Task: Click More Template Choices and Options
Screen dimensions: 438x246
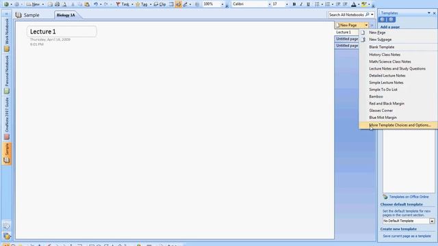Action: pos(398,125)
